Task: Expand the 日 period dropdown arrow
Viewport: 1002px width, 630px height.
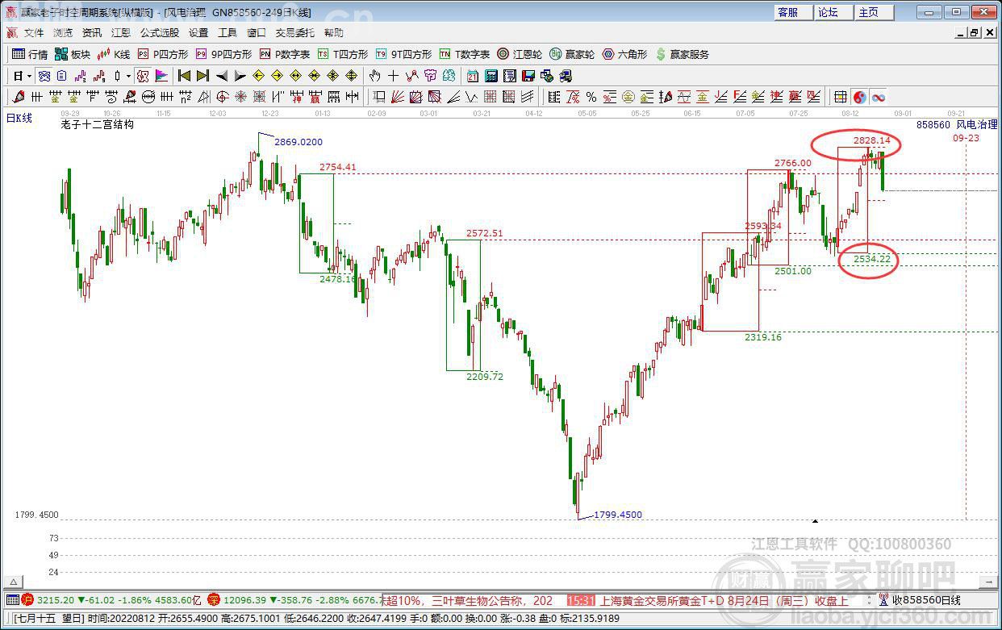Action: (x=29, y=76)
